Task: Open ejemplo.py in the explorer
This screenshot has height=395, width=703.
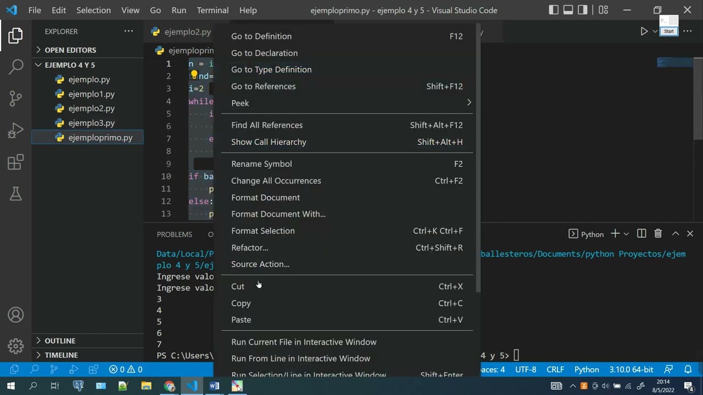Action: click(x=88, y=80)
